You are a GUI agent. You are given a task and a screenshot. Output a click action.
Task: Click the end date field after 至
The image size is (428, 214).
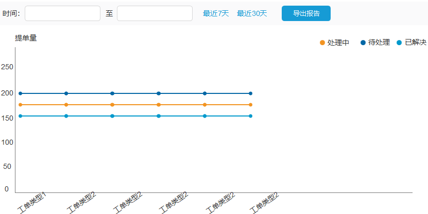pos(155,13)
